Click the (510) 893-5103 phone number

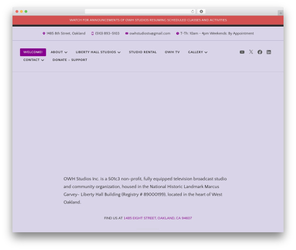(x=107, y=34)
